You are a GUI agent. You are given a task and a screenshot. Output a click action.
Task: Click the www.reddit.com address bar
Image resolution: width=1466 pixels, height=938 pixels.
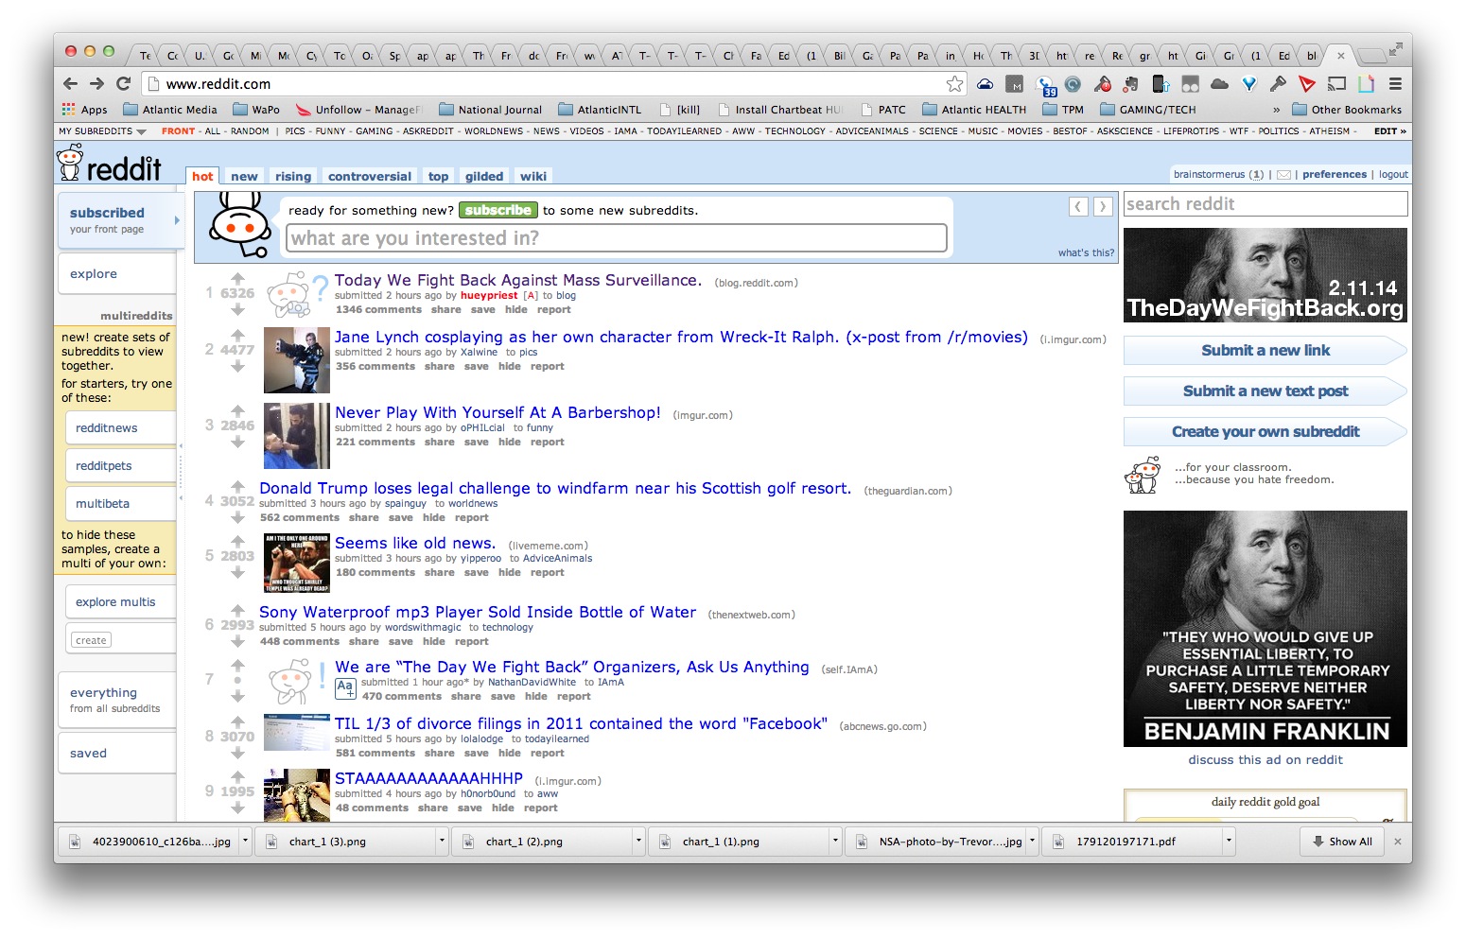[x=553, y=84]
